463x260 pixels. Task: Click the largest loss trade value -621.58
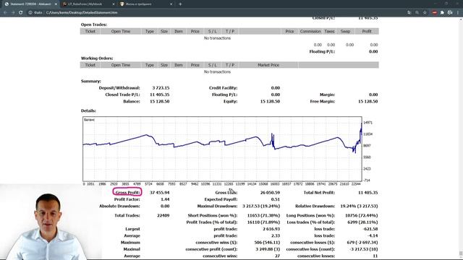370,229
